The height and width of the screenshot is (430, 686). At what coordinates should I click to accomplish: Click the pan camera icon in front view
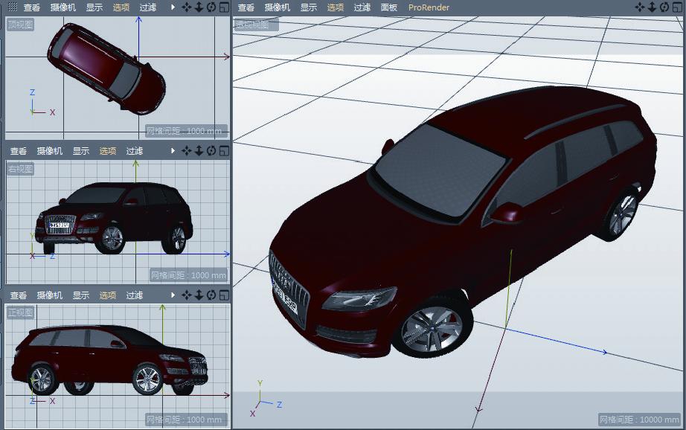click(x=187, y=295)
